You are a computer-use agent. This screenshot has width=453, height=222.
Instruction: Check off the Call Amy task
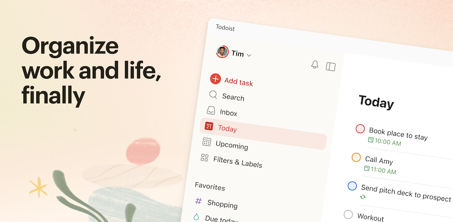(x=356, y=157)
